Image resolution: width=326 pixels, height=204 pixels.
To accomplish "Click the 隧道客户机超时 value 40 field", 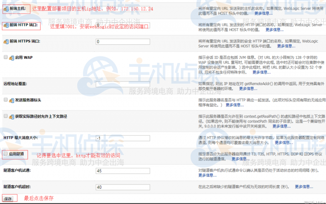I will (123, 187).
